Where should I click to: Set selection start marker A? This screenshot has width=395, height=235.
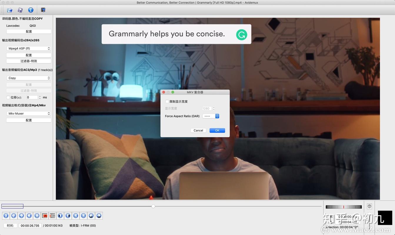[45, 216]
